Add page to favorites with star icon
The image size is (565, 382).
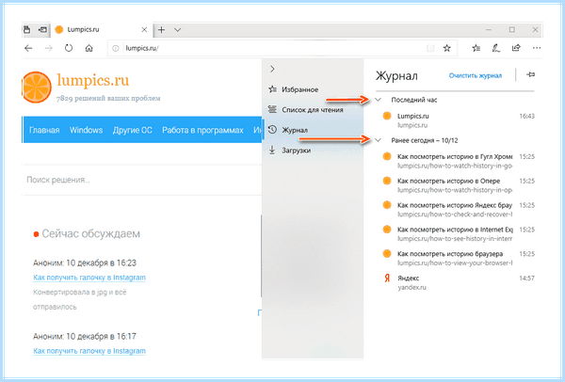click(446, 48)
